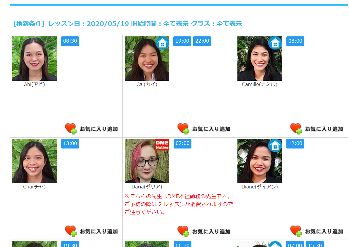Viewport: 349px width, 247px height.
Task: Select Cai's 19:00 time slot
Action: [x=182, y=41]
